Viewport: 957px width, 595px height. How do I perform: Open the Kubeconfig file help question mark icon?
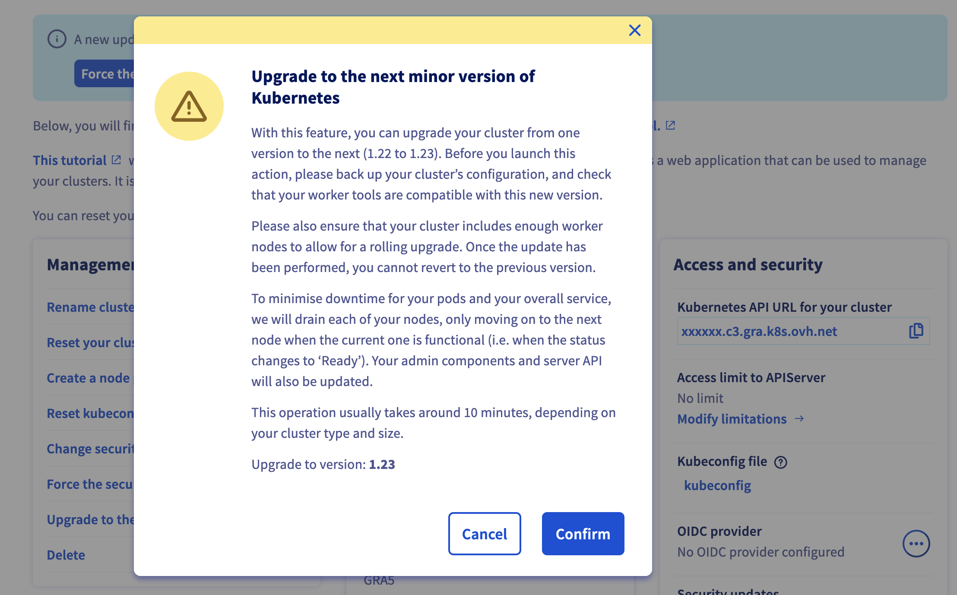[x=780, y=462]
